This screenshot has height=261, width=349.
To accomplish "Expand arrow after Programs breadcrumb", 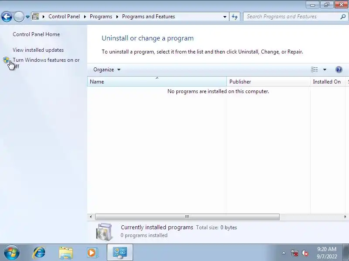I will 117,17.
